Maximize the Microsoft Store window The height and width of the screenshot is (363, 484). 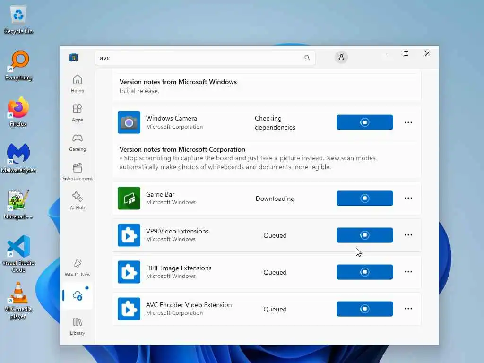pos(406,53)
